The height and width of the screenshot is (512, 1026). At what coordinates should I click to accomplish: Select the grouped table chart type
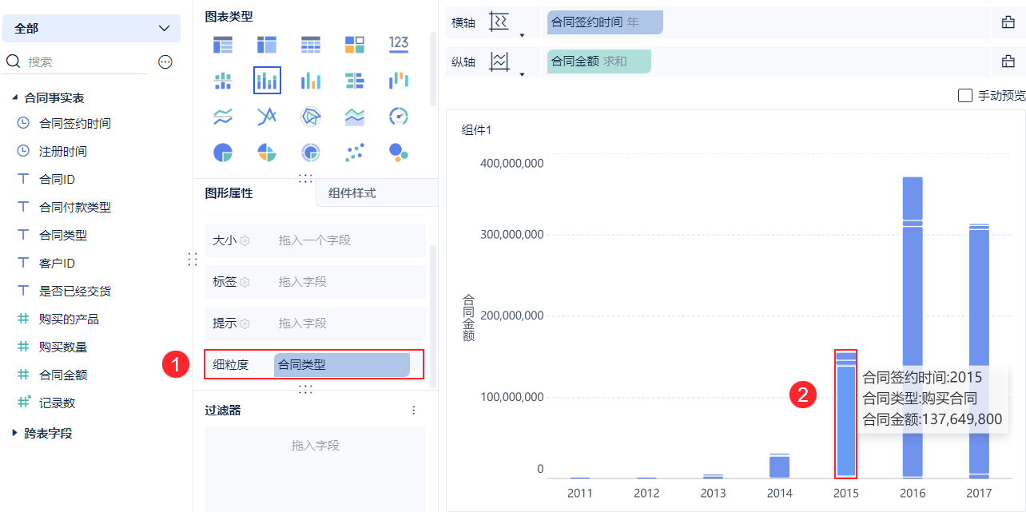(223, 45)
